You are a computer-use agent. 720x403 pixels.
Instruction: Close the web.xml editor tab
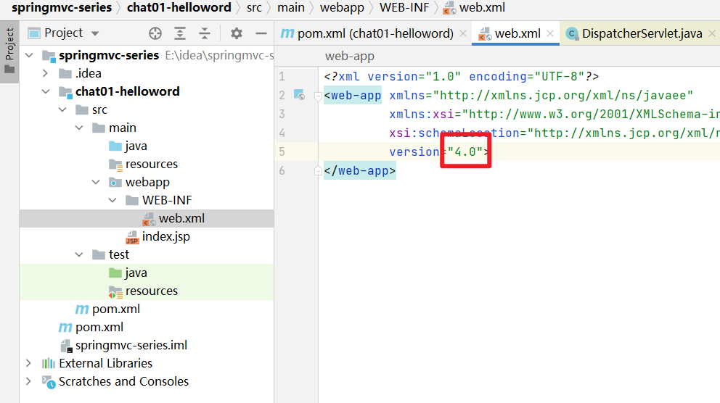550,33
